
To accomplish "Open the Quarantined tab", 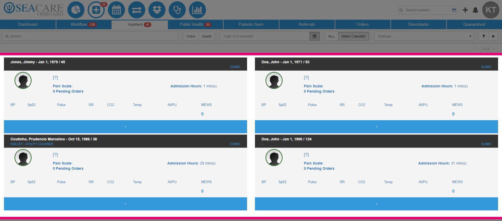I will 474,24.
